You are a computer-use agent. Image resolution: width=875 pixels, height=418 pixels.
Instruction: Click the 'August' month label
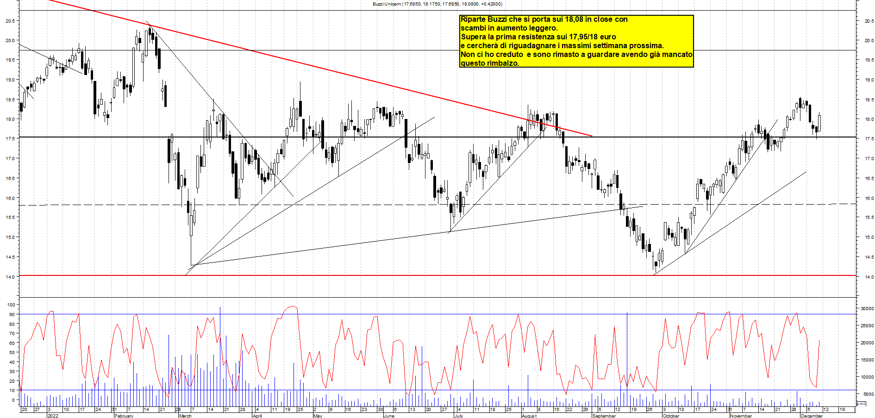click(529, 416)
